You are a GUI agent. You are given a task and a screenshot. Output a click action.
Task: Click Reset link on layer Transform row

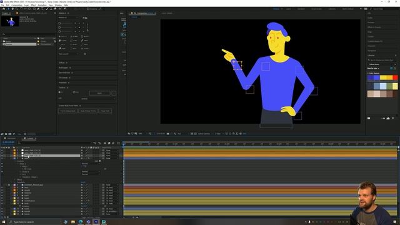pos(83,182)
